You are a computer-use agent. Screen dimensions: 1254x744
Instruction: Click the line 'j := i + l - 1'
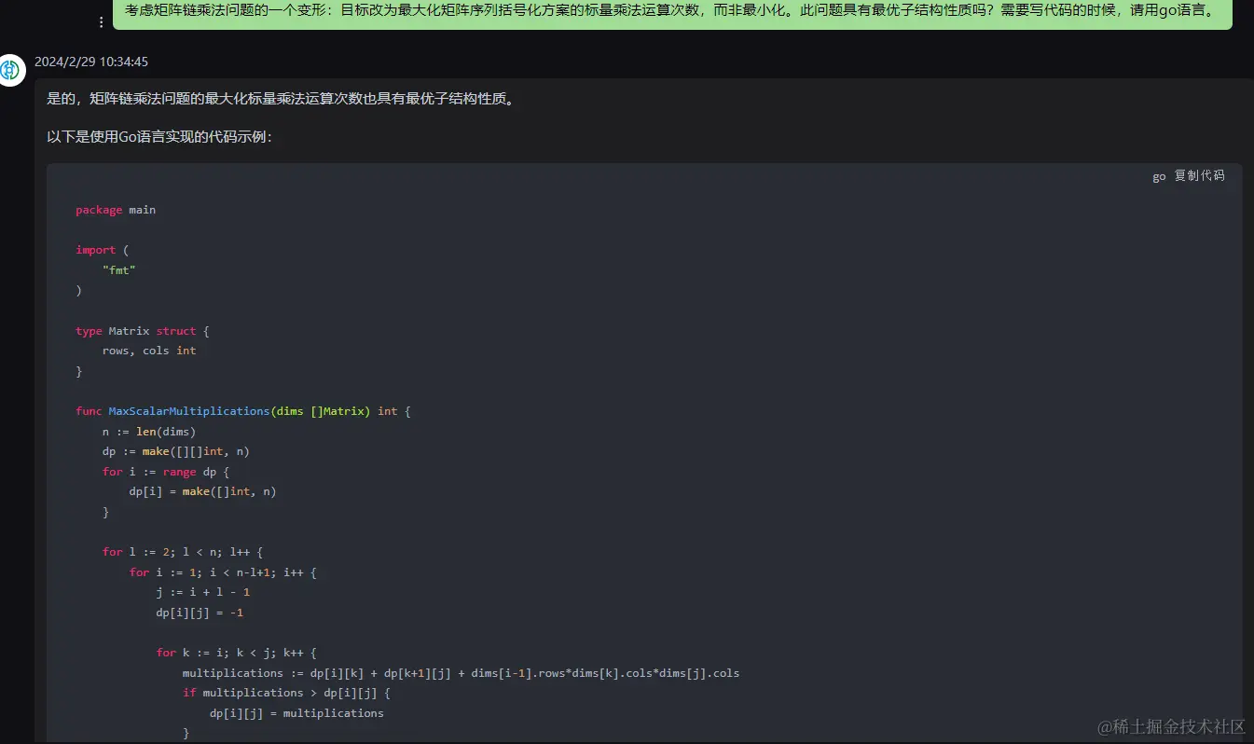click(x=203, y=592)
